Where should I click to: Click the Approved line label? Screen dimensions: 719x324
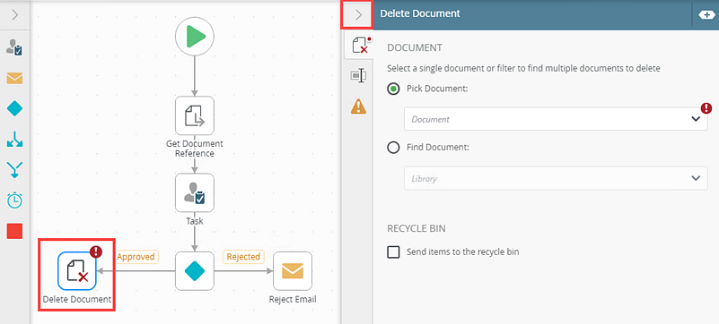click(x=136, y=257)
